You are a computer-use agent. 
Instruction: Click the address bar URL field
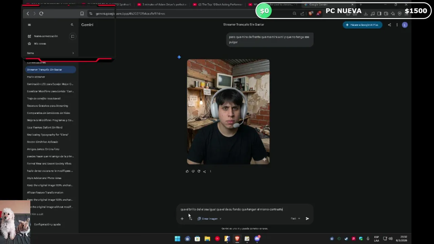pos(190,14)
